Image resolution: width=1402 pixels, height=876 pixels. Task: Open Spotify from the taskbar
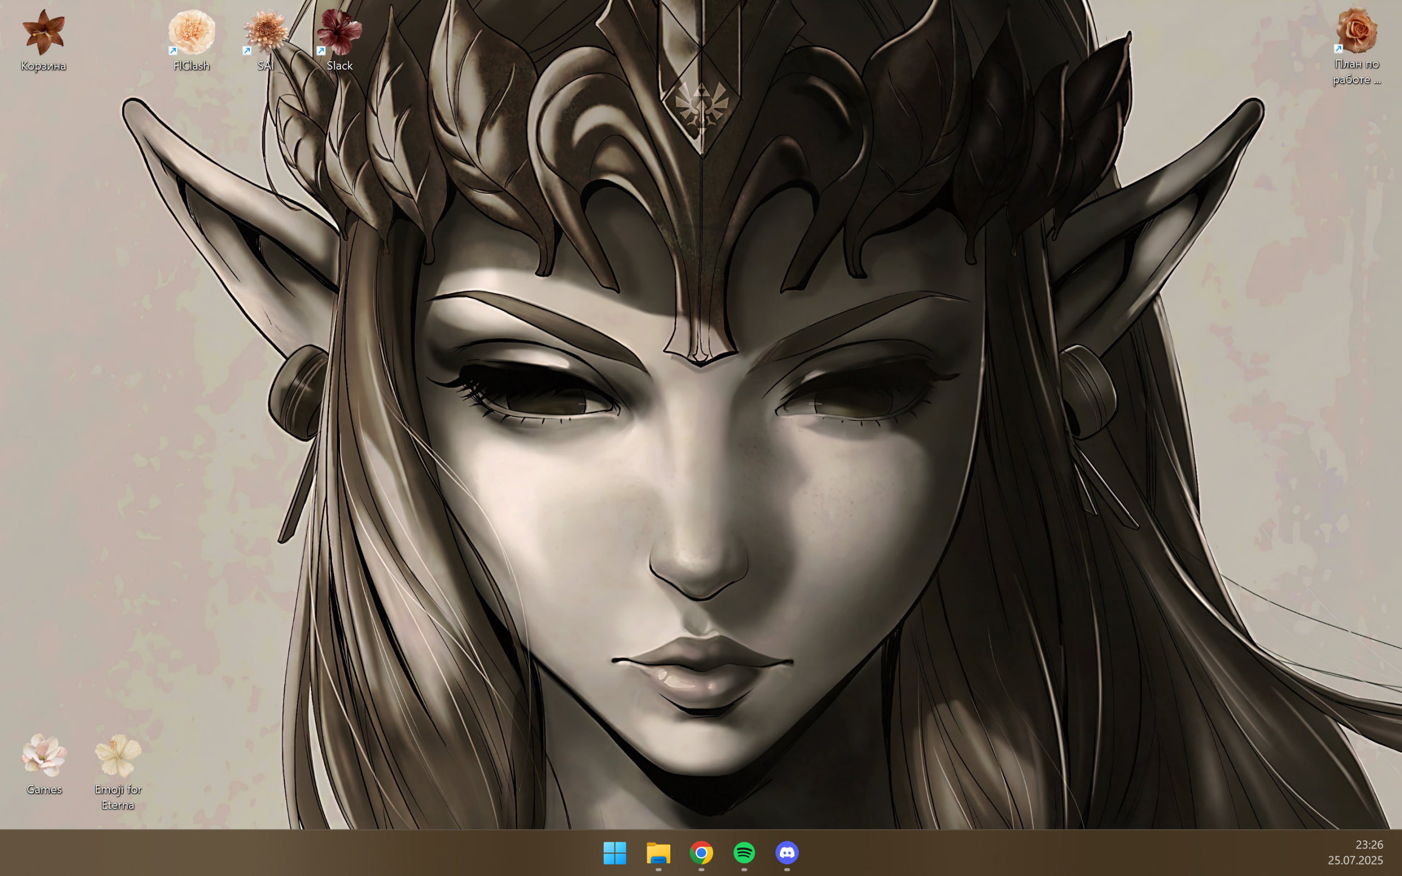pyautogui.click(x=744, y=853)
